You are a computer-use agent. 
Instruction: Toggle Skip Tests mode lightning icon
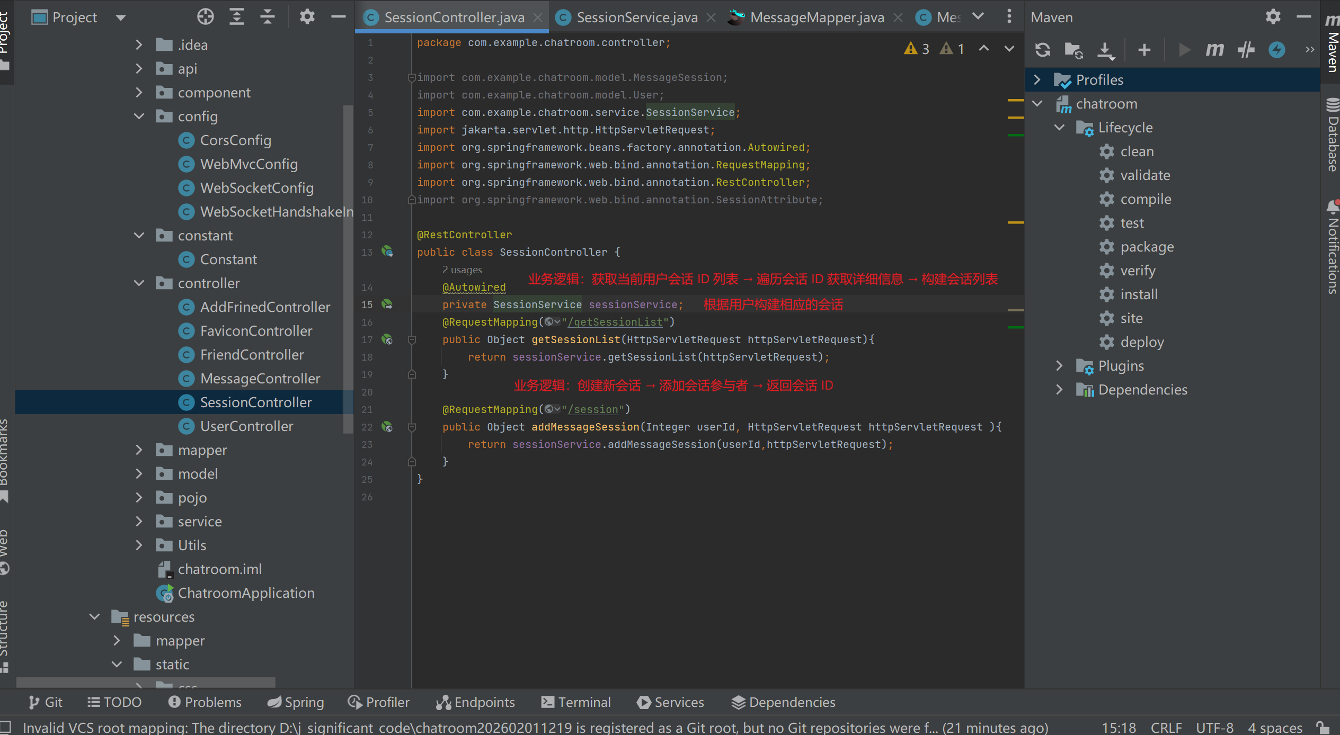1276,50
